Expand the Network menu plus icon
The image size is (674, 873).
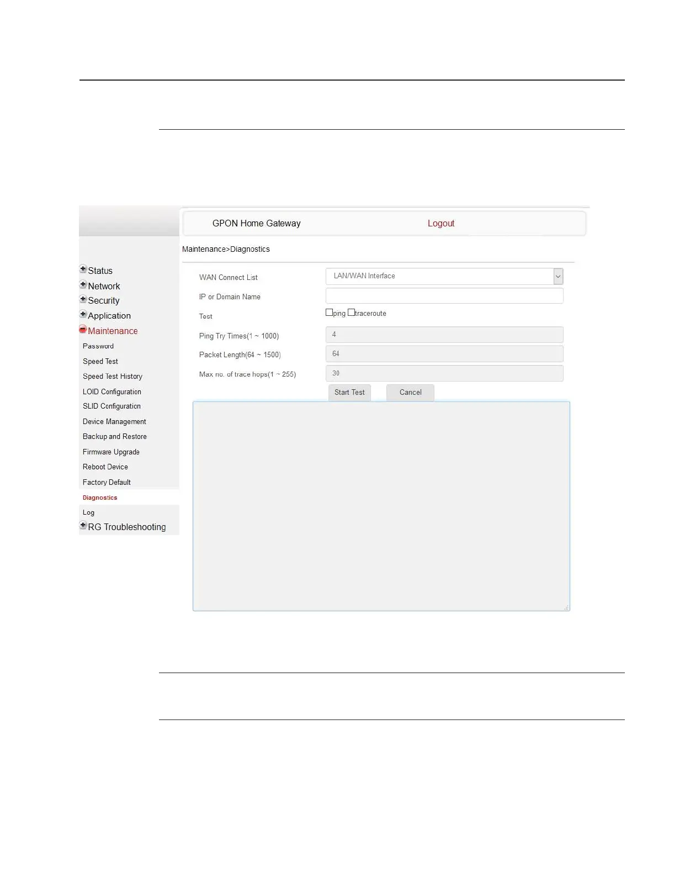pos(83,285)
